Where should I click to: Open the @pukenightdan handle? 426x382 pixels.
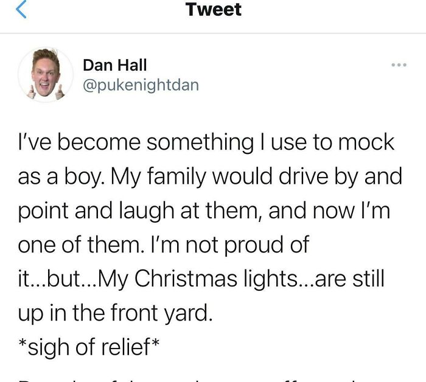140,85
